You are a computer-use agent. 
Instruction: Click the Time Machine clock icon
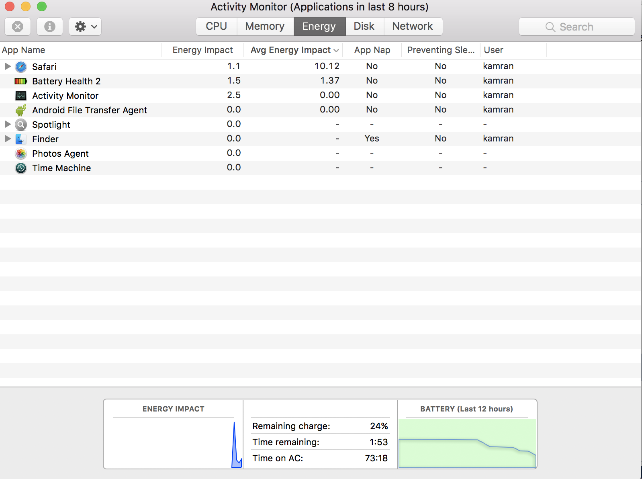(21, 168)
